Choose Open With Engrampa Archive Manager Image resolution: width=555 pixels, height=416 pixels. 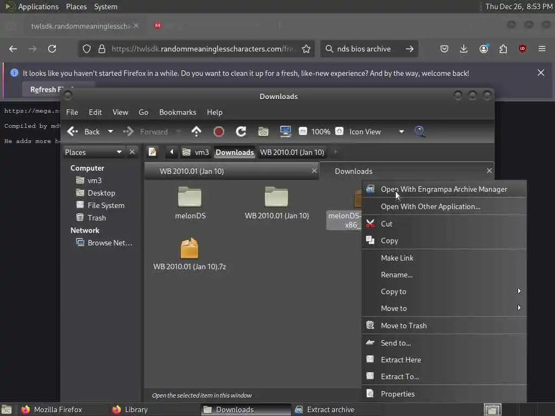tap(444, 189)
